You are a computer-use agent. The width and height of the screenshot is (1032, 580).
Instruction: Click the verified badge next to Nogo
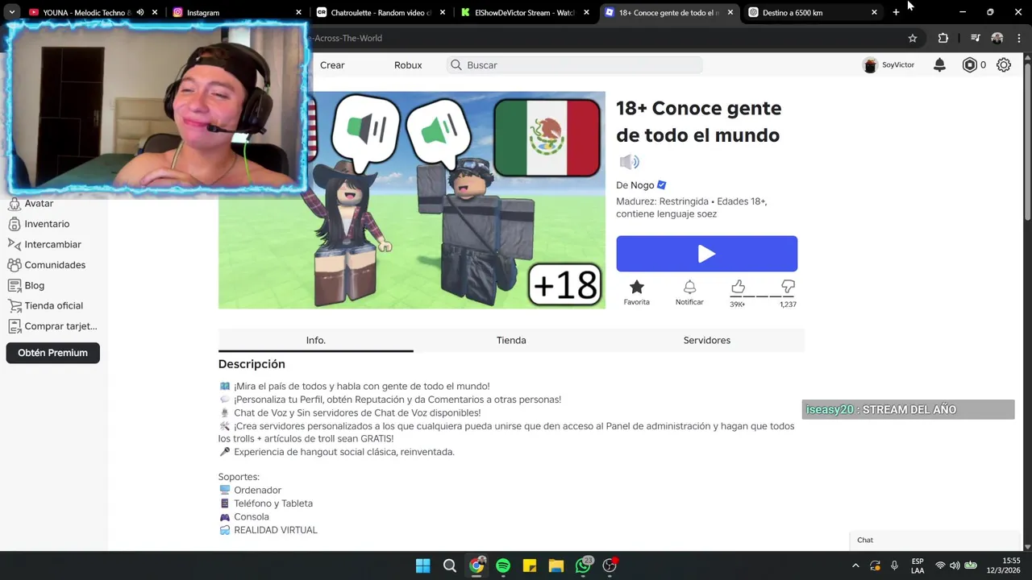pyautogui.click(x=662, y=184)
